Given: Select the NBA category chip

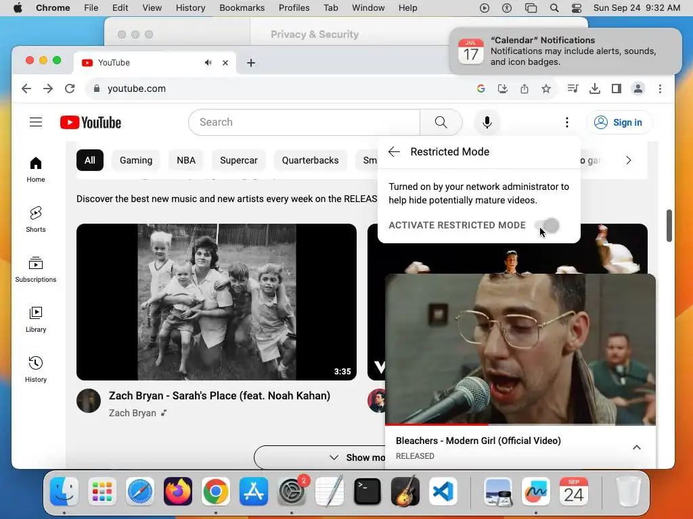Looking at the screenshot, I should [x=186, y=160].
